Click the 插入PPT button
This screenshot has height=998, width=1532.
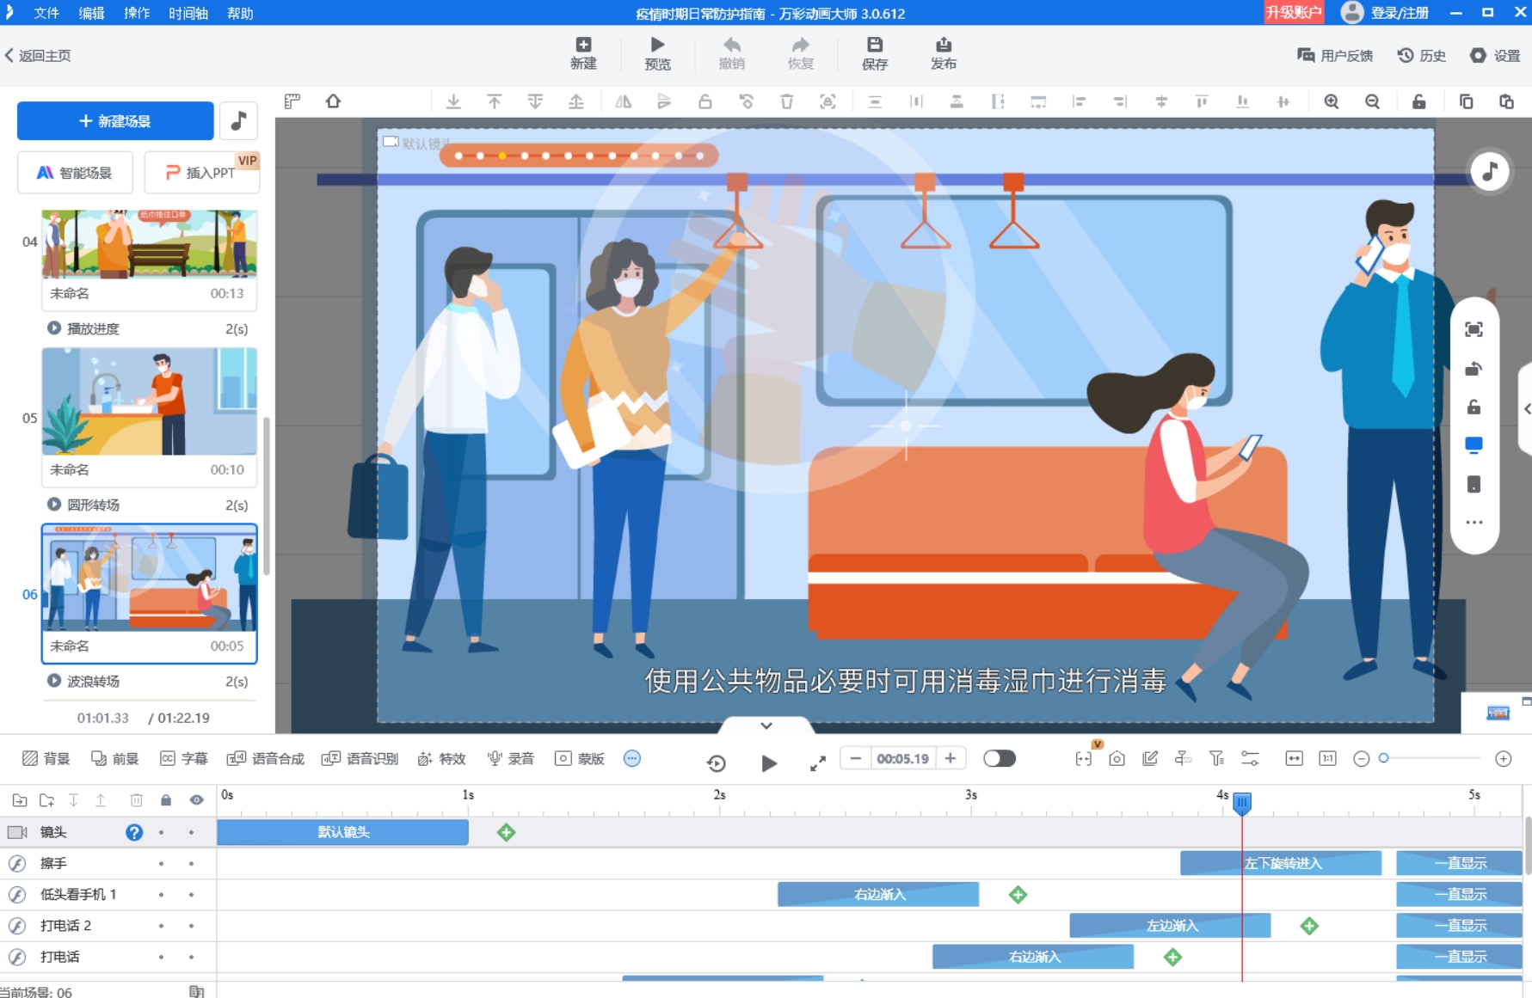(201, 173)
